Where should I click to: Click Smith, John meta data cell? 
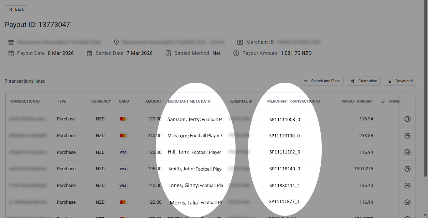[195, 169]
